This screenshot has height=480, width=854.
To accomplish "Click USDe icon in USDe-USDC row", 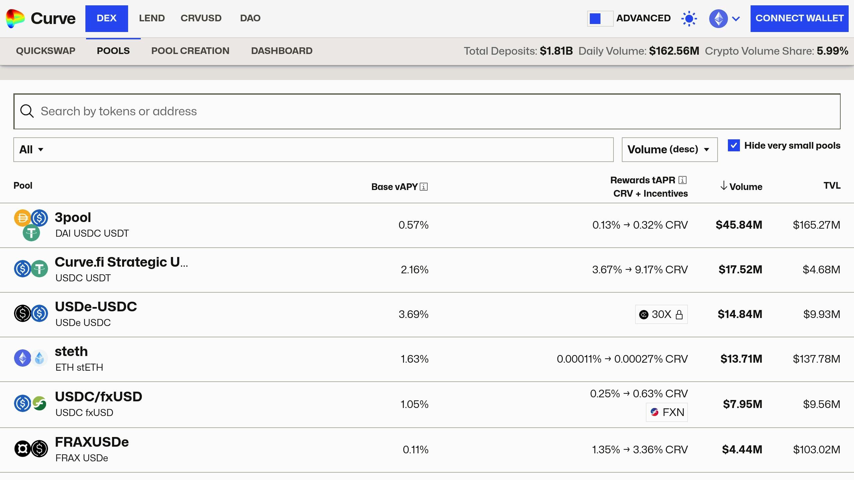I will tap(22, 313).
